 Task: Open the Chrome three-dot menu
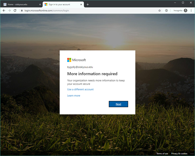pos(191,11)
